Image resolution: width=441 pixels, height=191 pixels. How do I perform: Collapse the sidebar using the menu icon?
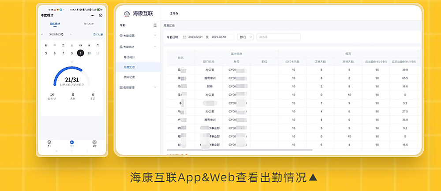pyautogui.click(x=155, y=25)
